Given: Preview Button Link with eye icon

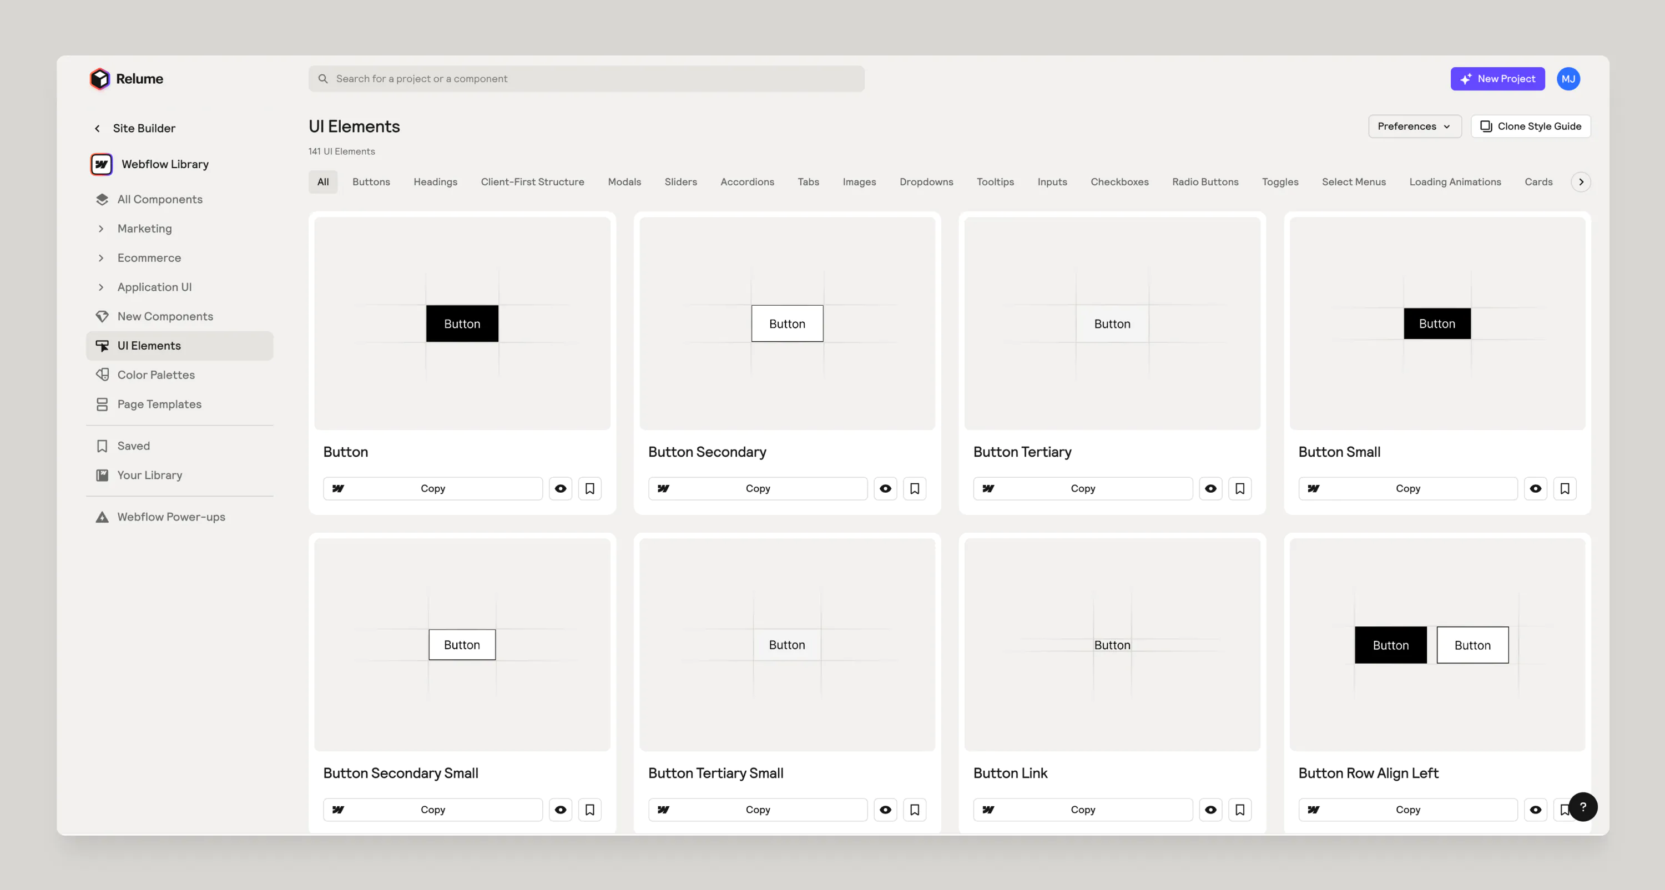Looking at the screenshot, I should 1210,810.
